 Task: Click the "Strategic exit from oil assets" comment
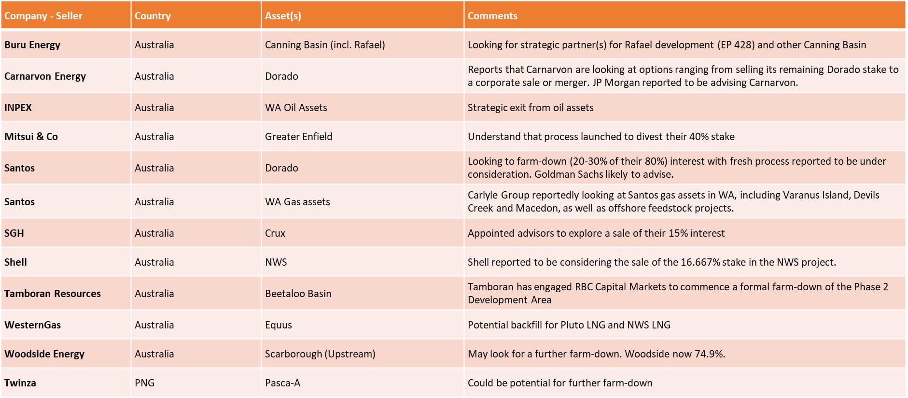click(531, 108)
